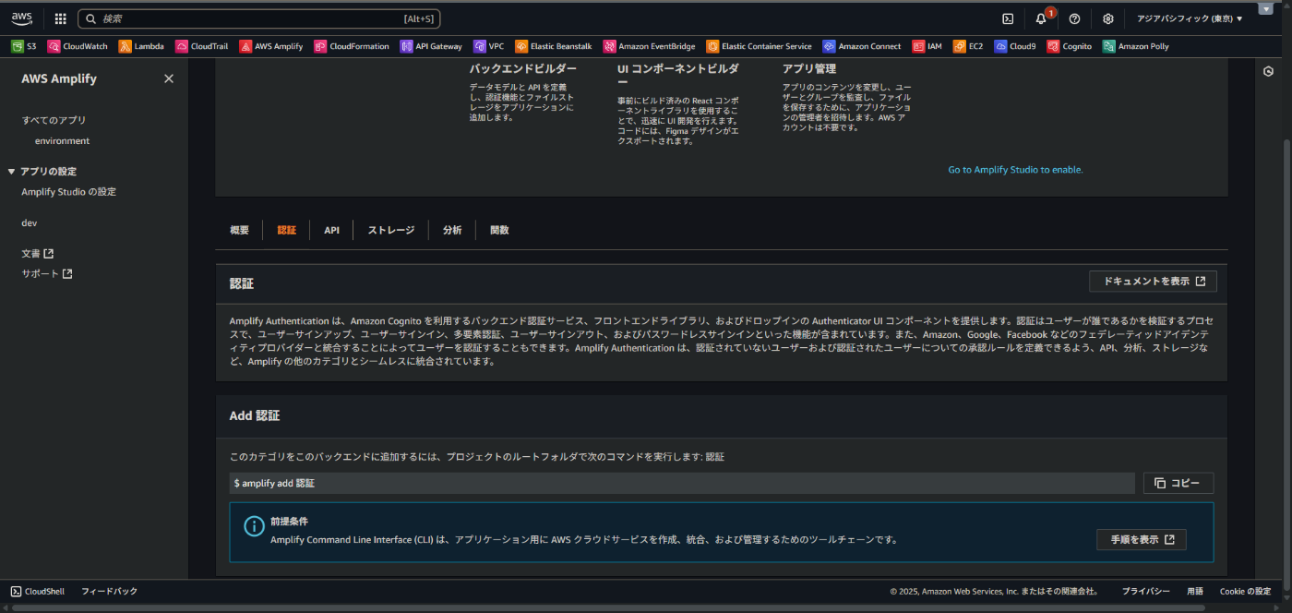Open フィードバック in the footer
The image size is (1292, 613).
[x=109, y=591]
